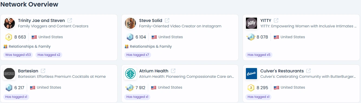
Task: Open Bartesian external link icon
Action: click(x=43, y=71)
